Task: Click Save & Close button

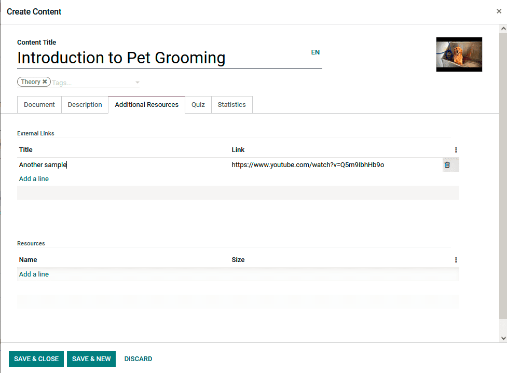Action: (36, 359)
